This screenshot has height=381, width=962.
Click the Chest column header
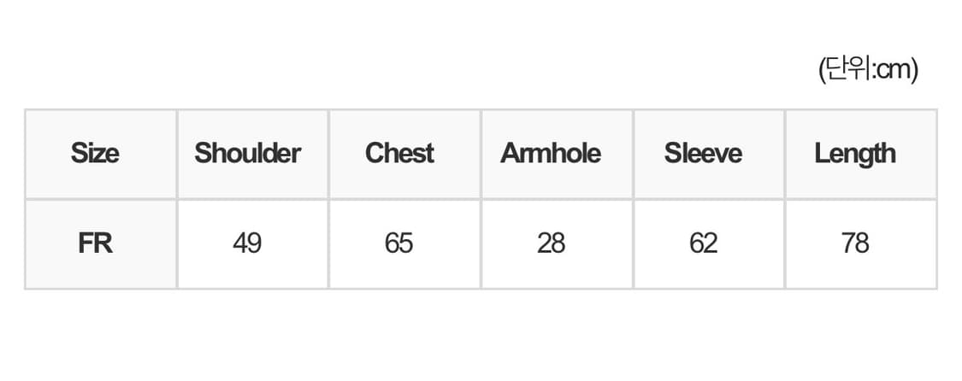[399, 154]
